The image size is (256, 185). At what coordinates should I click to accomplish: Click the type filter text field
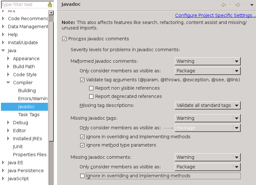[25, 4]
